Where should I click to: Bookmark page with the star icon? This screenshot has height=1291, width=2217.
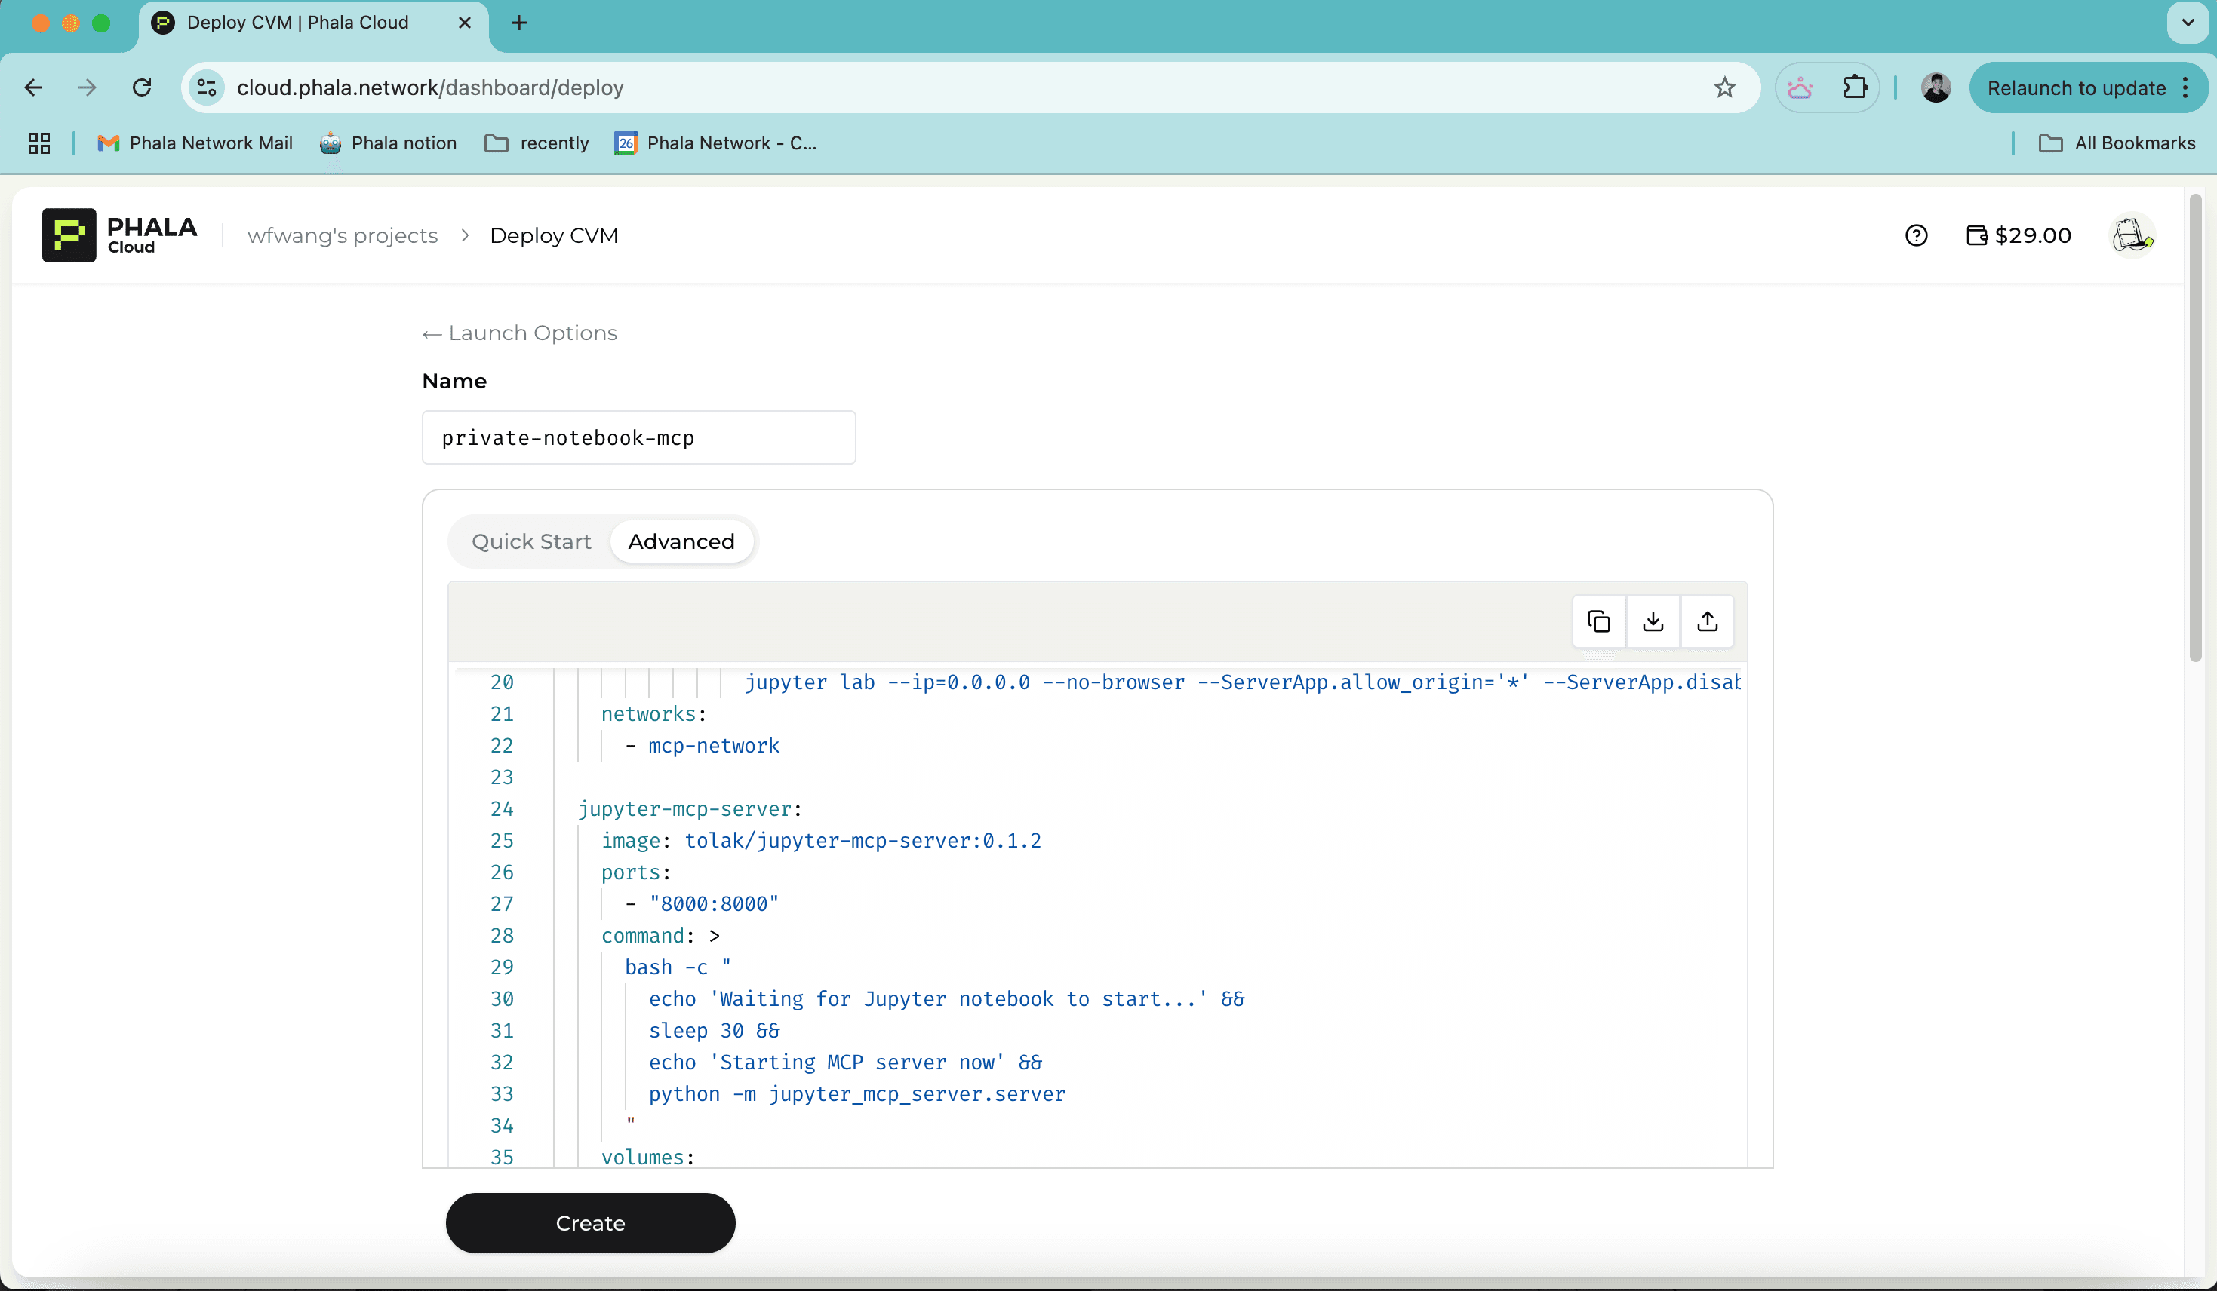(x=1723, y=88)
